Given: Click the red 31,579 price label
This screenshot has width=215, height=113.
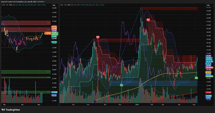Looking at the screenshot, I should tap(208, 92).
